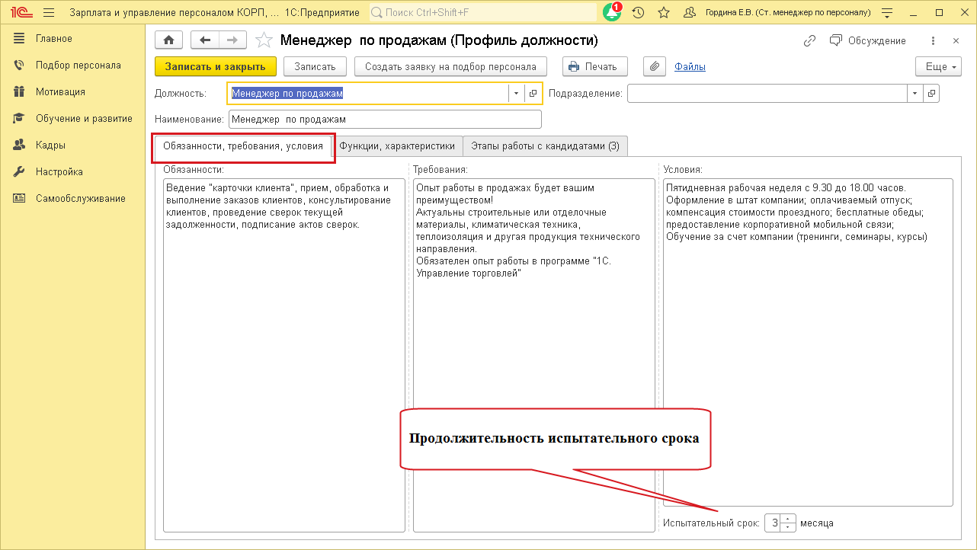Open the Файлы link

click(690, 66)
